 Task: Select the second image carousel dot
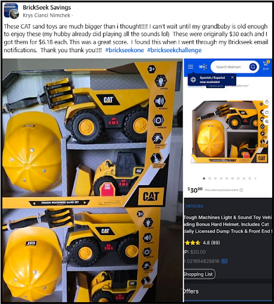[209, 179]
